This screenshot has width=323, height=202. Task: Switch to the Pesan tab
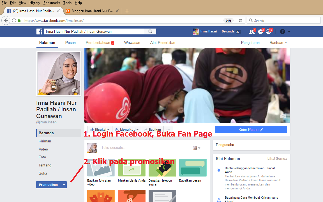click(70, 43)
